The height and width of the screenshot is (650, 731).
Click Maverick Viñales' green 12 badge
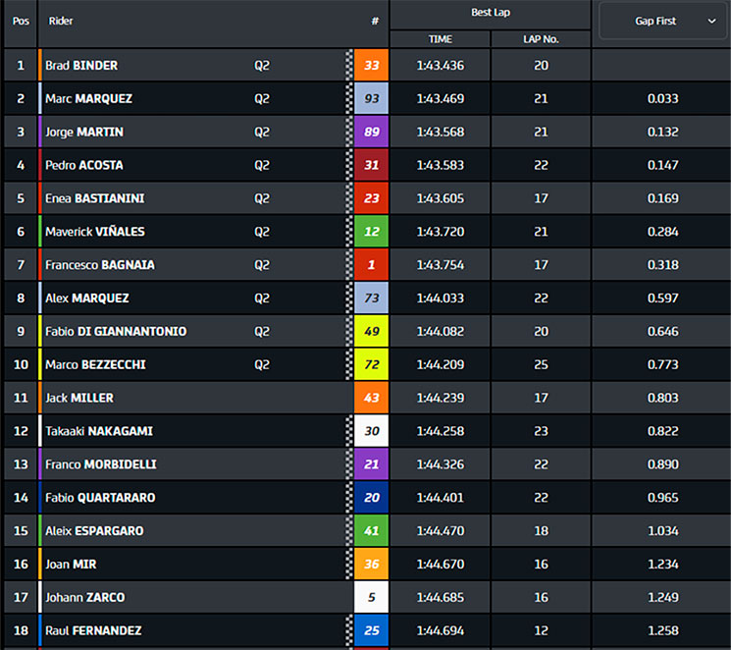[371, 232]
